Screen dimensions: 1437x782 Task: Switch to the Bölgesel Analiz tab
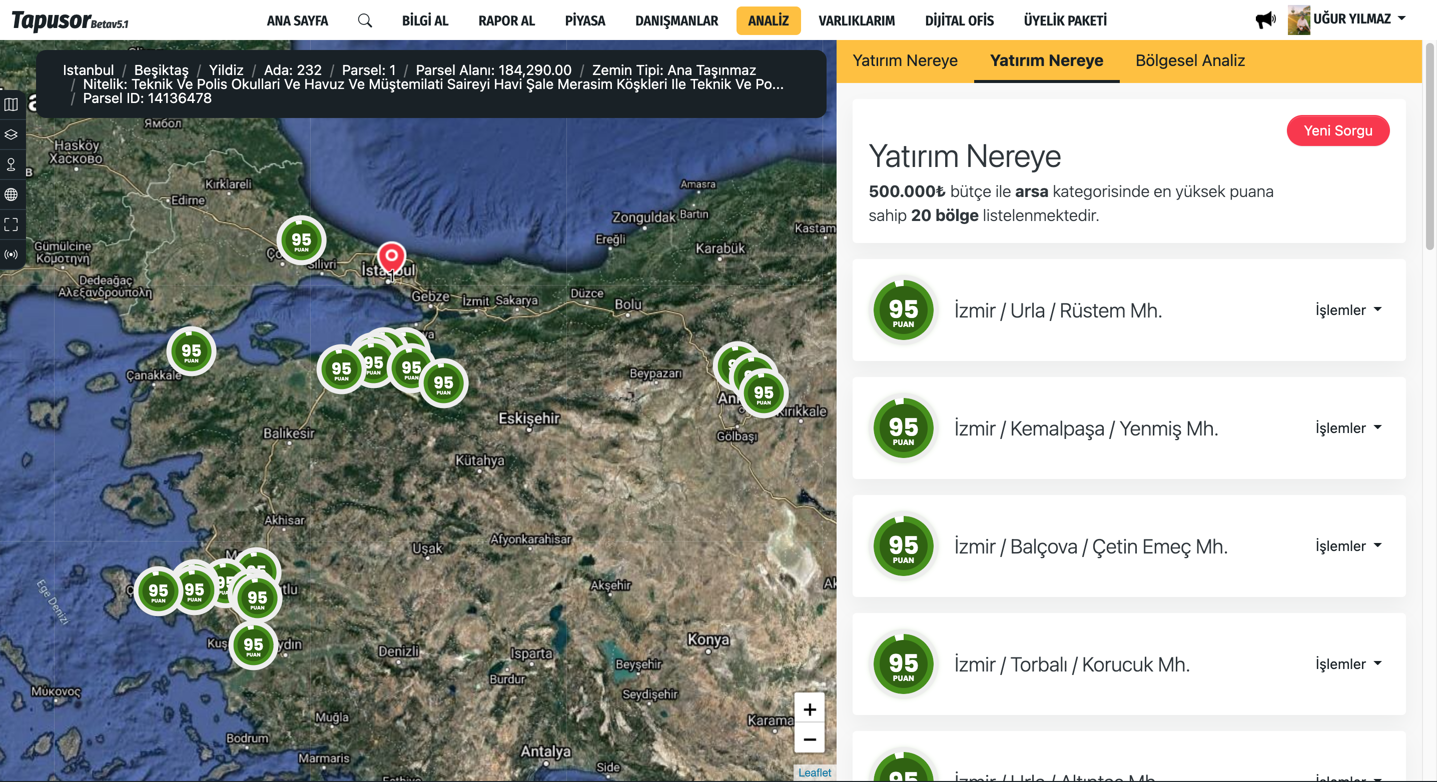click(1190, 60)
